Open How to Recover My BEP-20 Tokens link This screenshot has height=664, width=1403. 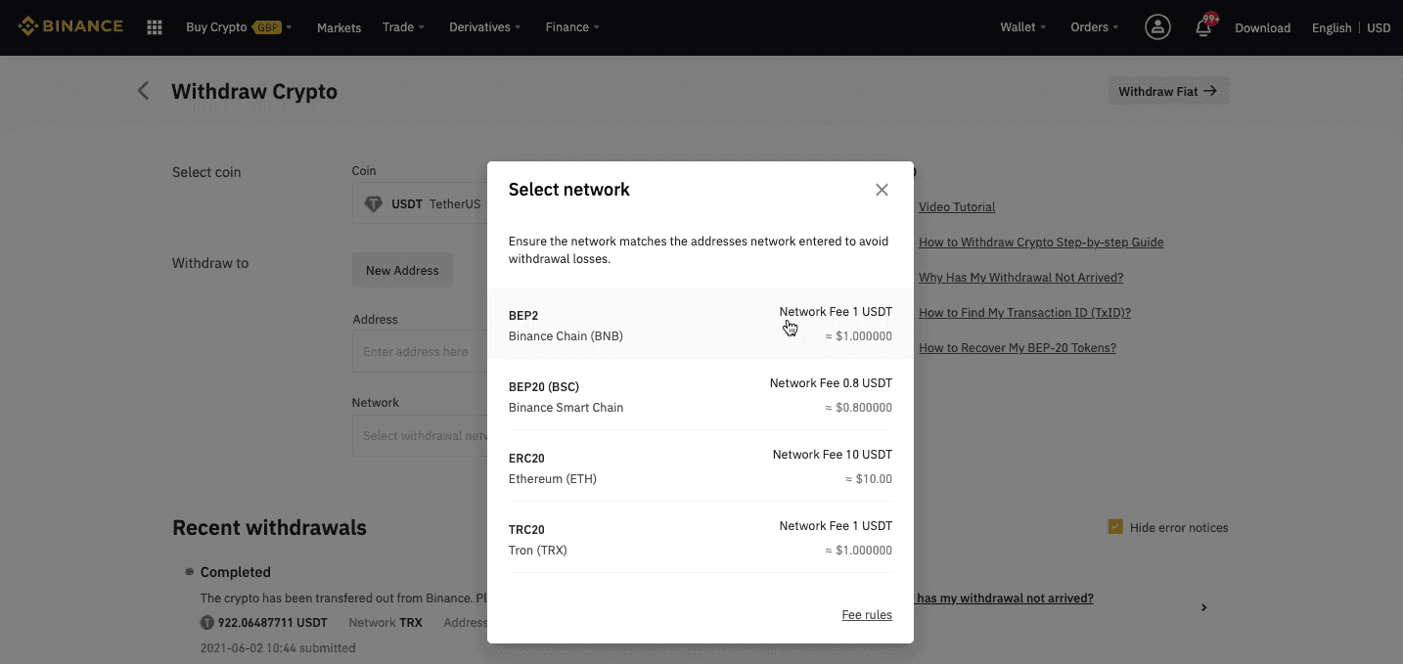click(1017, 348)
